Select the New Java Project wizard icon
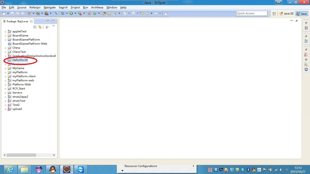 [x=29, y=13]
